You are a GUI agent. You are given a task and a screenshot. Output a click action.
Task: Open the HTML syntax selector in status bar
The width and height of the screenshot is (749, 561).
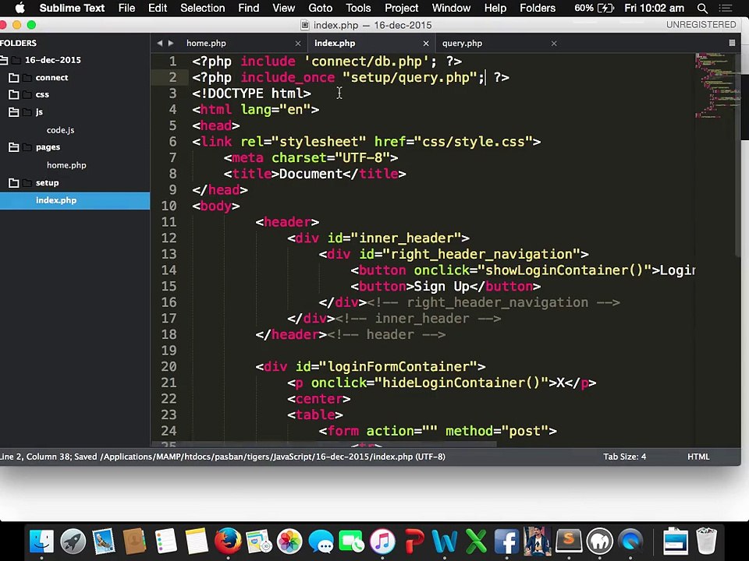point(698,457)
